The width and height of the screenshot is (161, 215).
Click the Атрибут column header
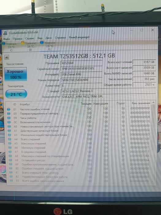click(25, 104)
